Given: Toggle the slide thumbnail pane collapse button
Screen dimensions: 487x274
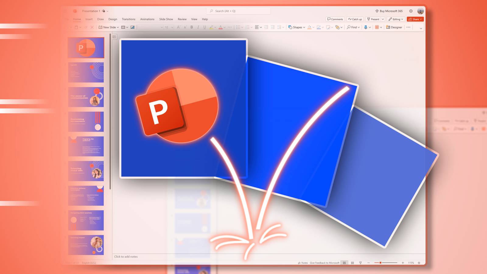Looking at the screenshot, I should click(x=114, y=37).
